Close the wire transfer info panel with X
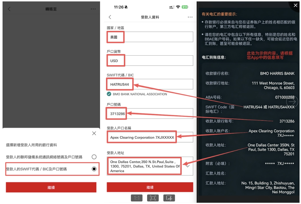Viewport: 301px width, 204px height. tap(295, 5)
